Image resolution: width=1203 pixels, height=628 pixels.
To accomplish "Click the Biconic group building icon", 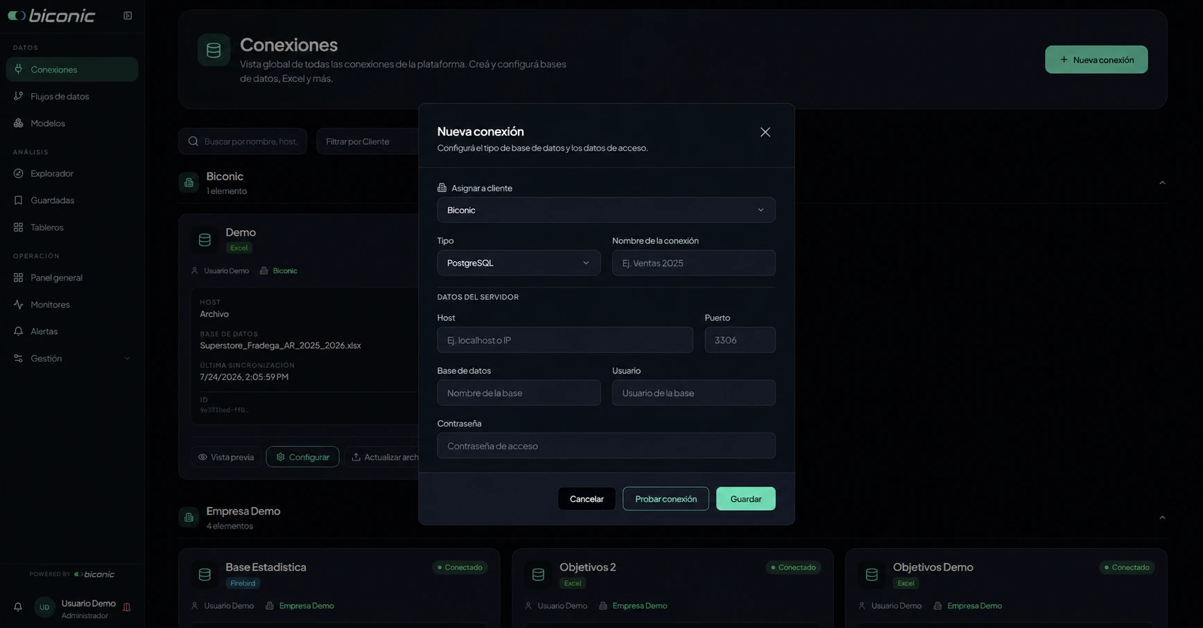I will (x=189, y=182).
